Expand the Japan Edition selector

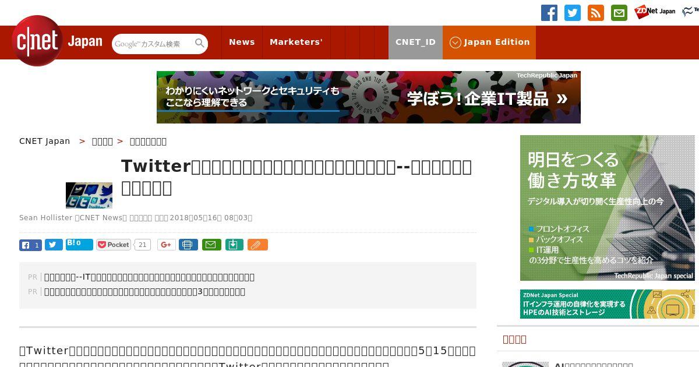(489, 42)
